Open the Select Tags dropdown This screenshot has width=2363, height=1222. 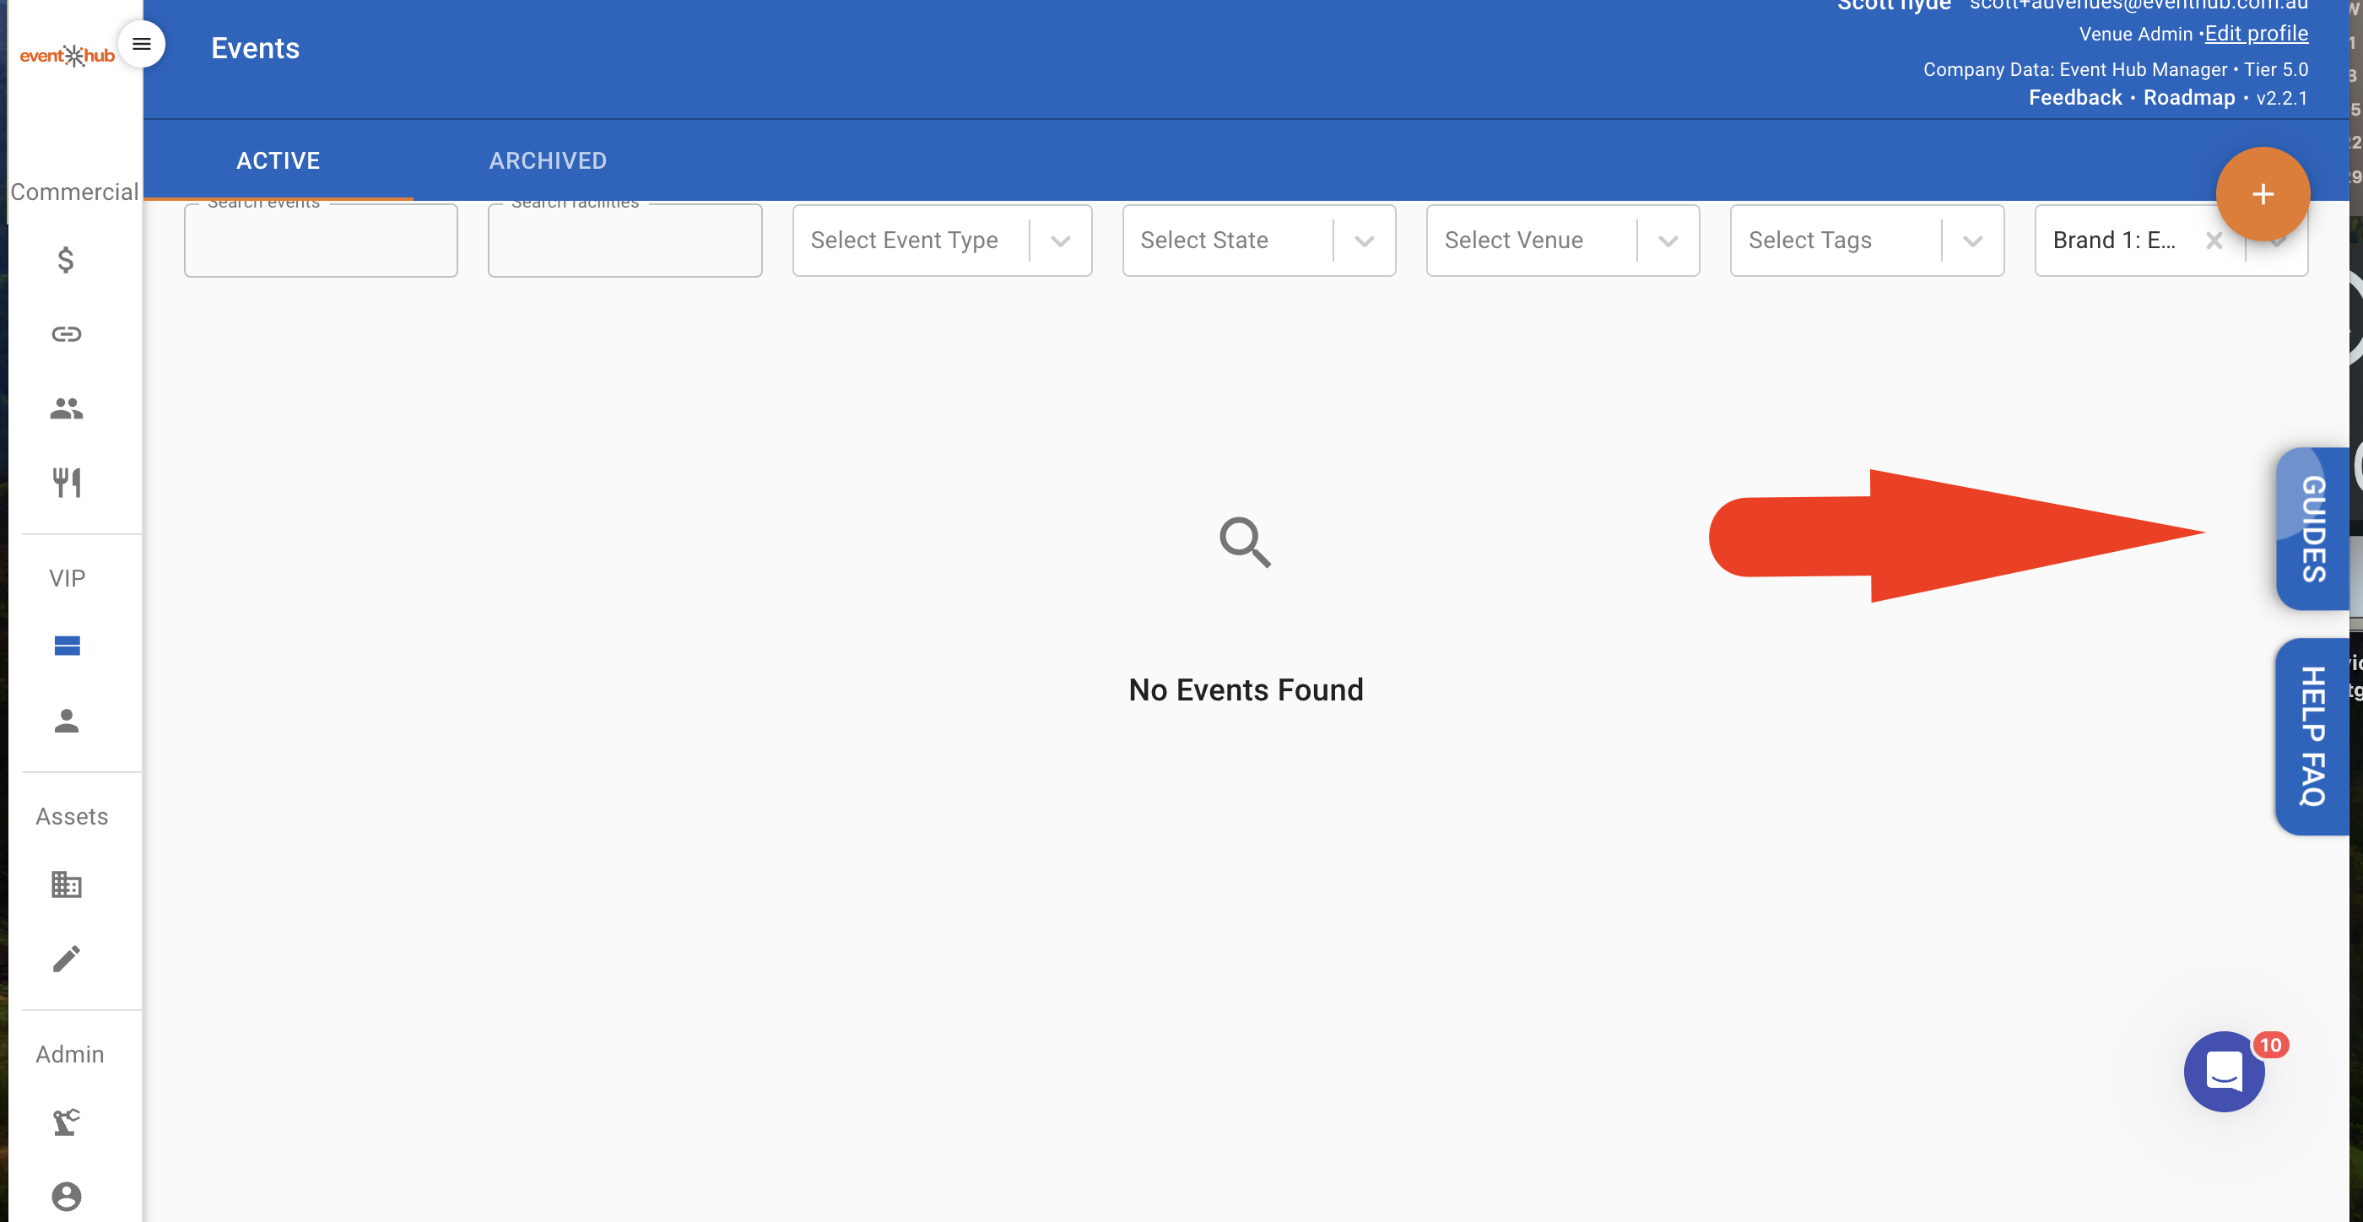[x=1866, y=241]
